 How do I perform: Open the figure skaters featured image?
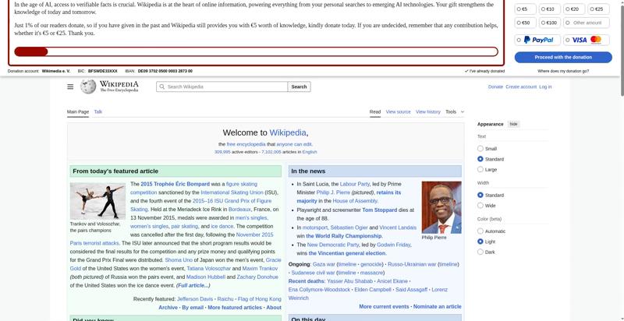pyautogui.click(x=97, y=201)
